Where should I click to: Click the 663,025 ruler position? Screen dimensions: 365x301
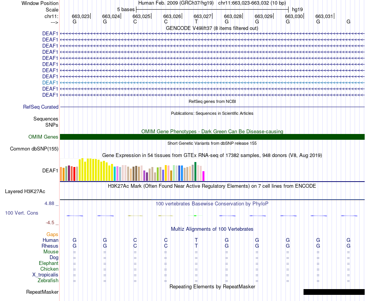(141, 16)
